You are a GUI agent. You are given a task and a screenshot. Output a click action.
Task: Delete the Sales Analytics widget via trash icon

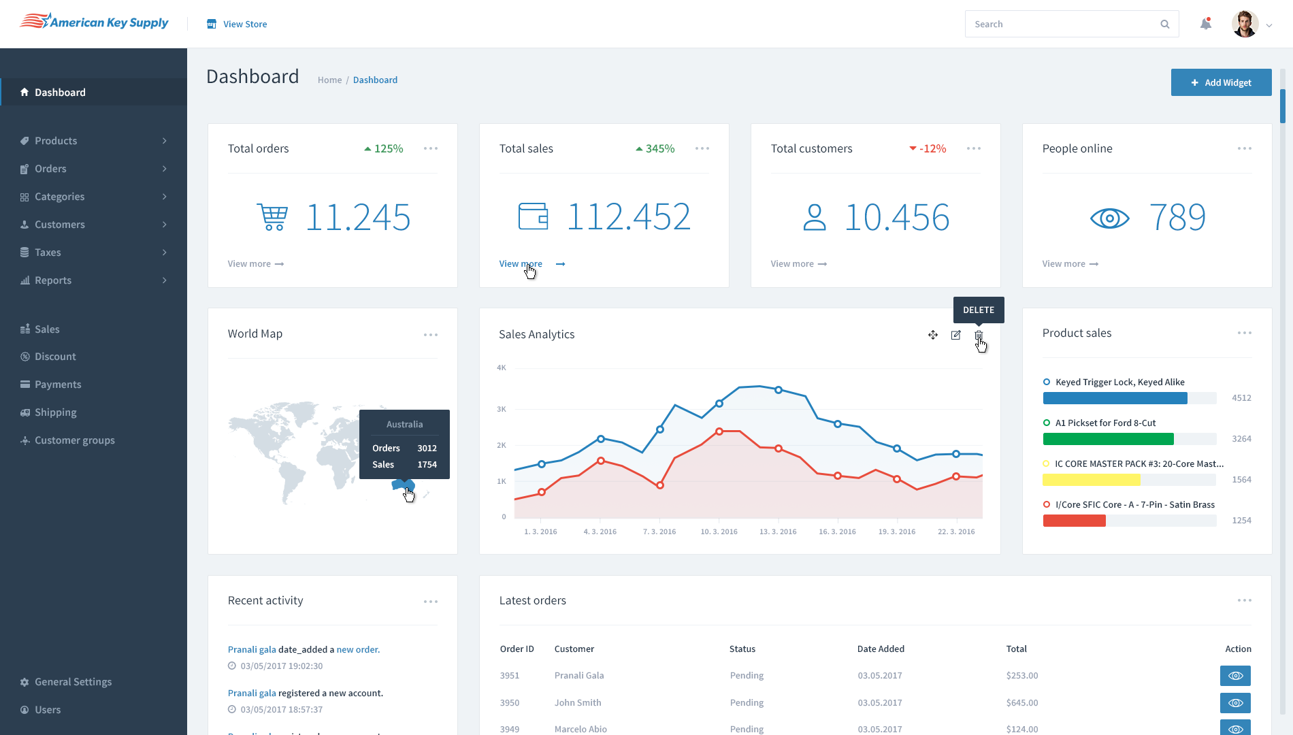[x=979, y=335]
